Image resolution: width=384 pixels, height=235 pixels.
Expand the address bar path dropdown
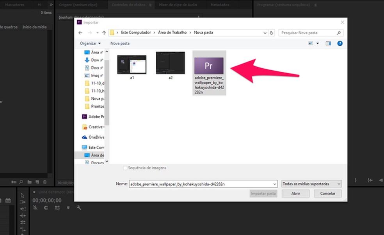click(x=265, y=33)
